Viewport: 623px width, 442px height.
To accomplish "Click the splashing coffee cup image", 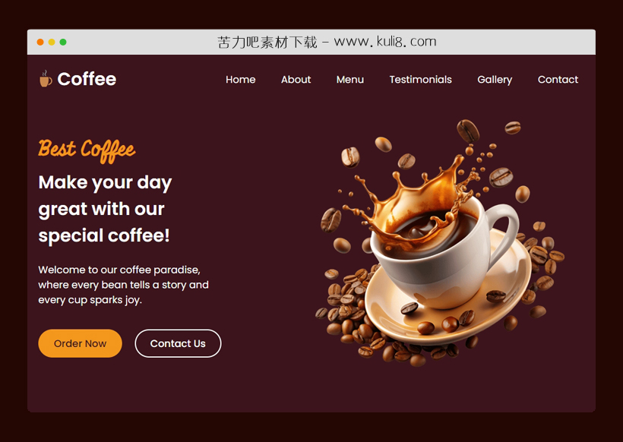I will 439,242.
